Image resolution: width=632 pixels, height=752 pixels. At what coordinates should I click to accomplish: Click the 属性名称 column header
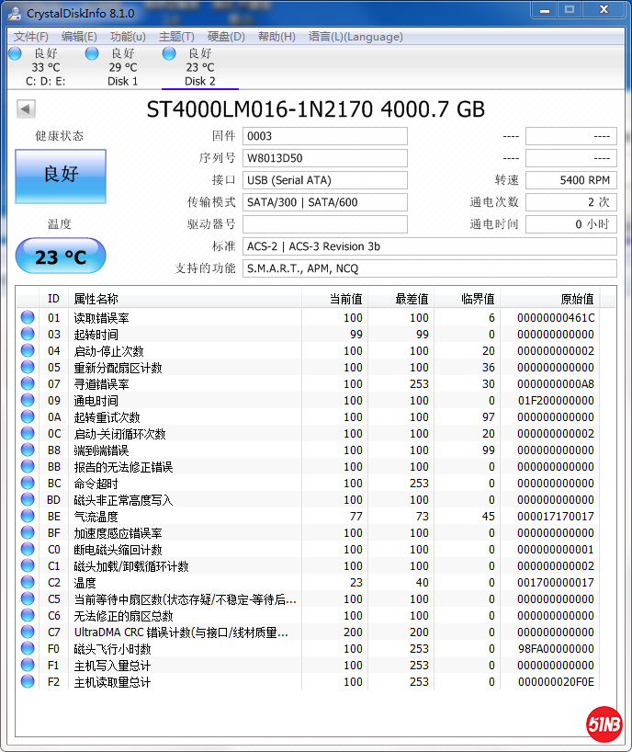pos(96,299)
